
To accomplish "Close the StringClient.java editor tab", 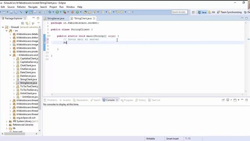I will pyautogui.click(x=94, y=18).
